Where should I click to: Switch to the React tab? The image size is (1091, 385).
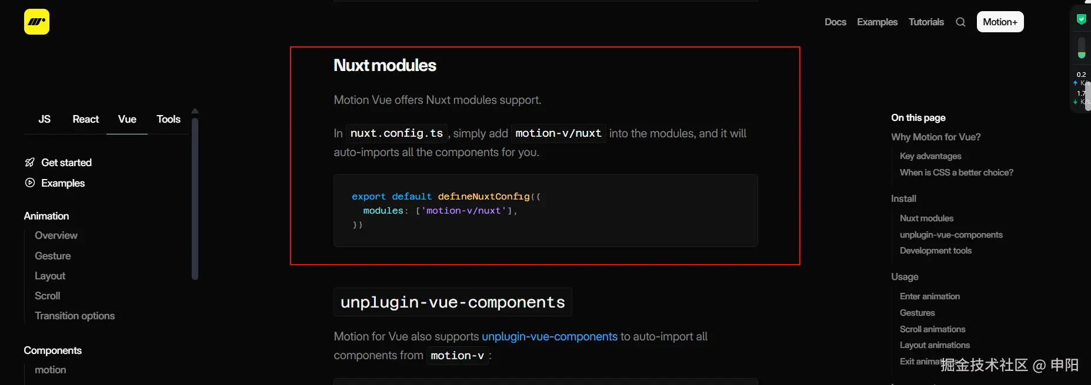(x=86, y=119)
